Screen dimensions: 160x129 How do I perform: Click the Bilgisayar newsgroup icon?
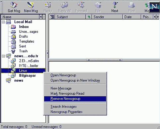(x=13, y=75)
